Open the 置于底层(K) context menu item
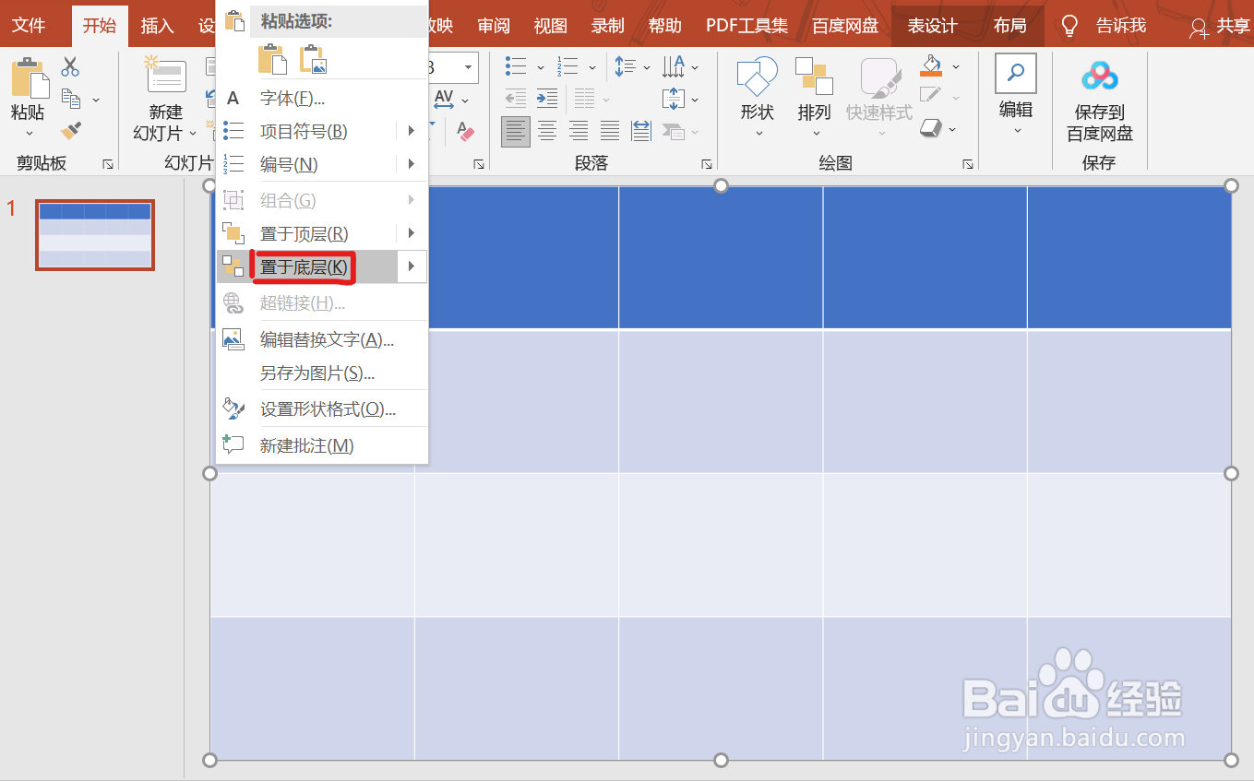1254x781 pixels. tap(321, 267)
